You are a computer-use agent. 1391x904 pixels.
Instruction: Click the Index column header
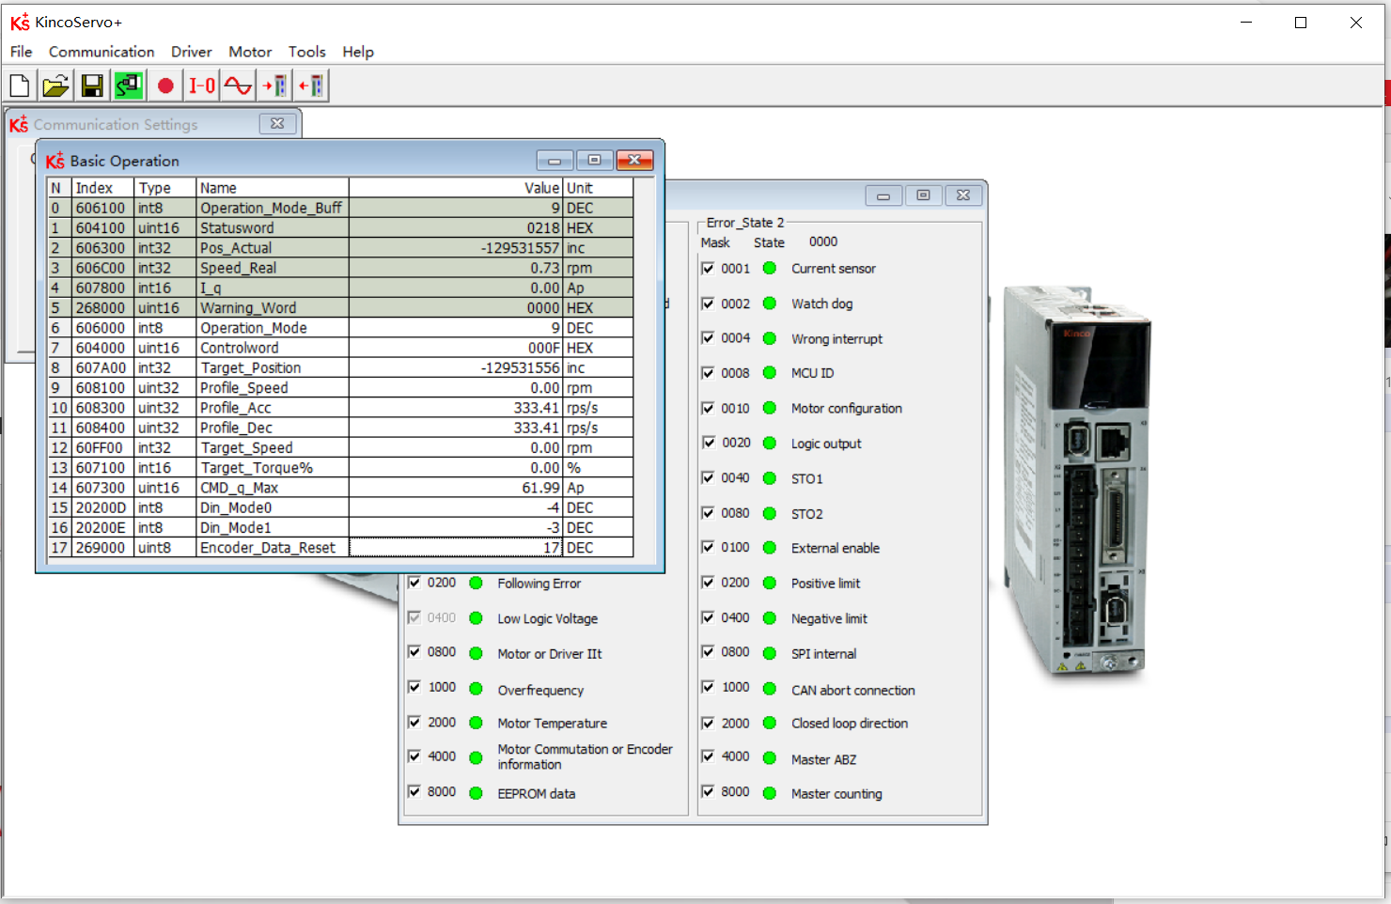103,188
